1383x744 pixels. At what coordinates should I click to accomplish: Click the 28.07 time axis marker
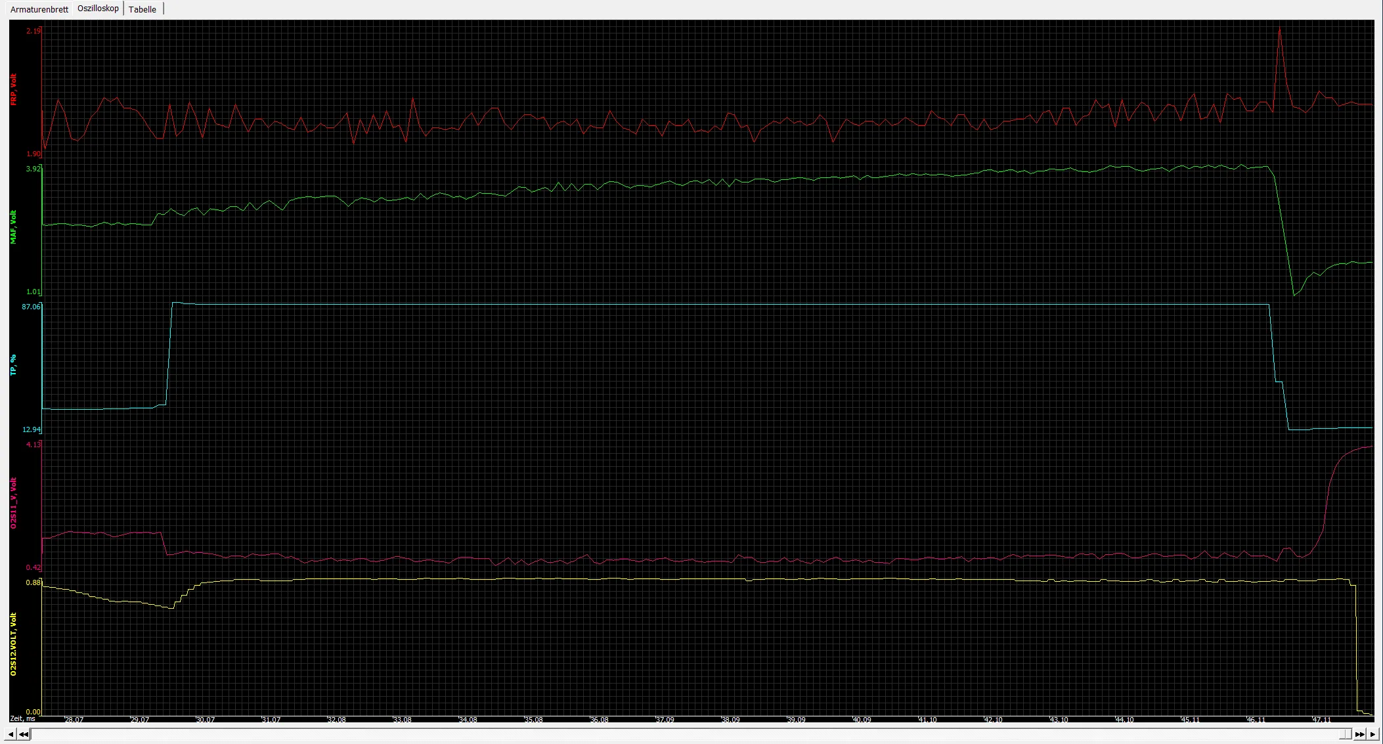74,720
